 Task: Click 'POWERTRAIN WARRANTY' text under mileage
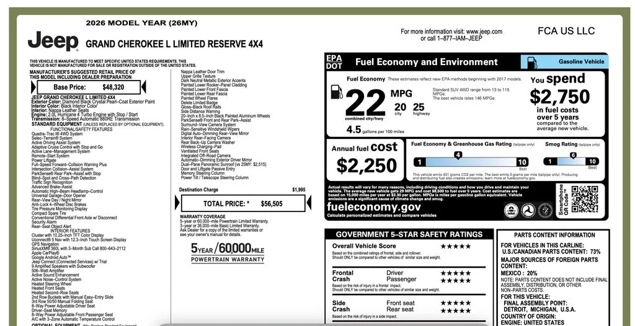228,260
